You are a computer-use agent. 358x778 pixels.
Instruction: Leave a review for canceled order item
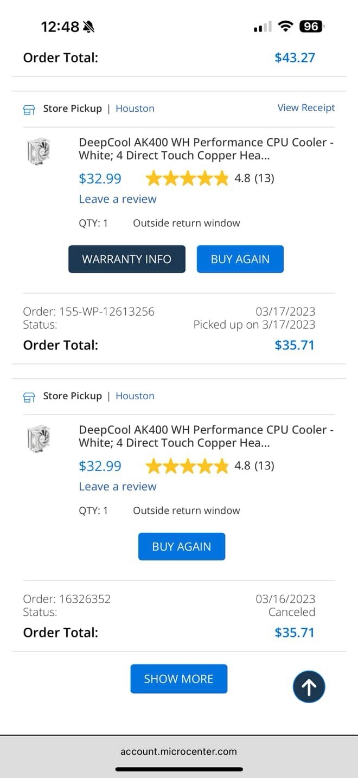click(118, 487)
